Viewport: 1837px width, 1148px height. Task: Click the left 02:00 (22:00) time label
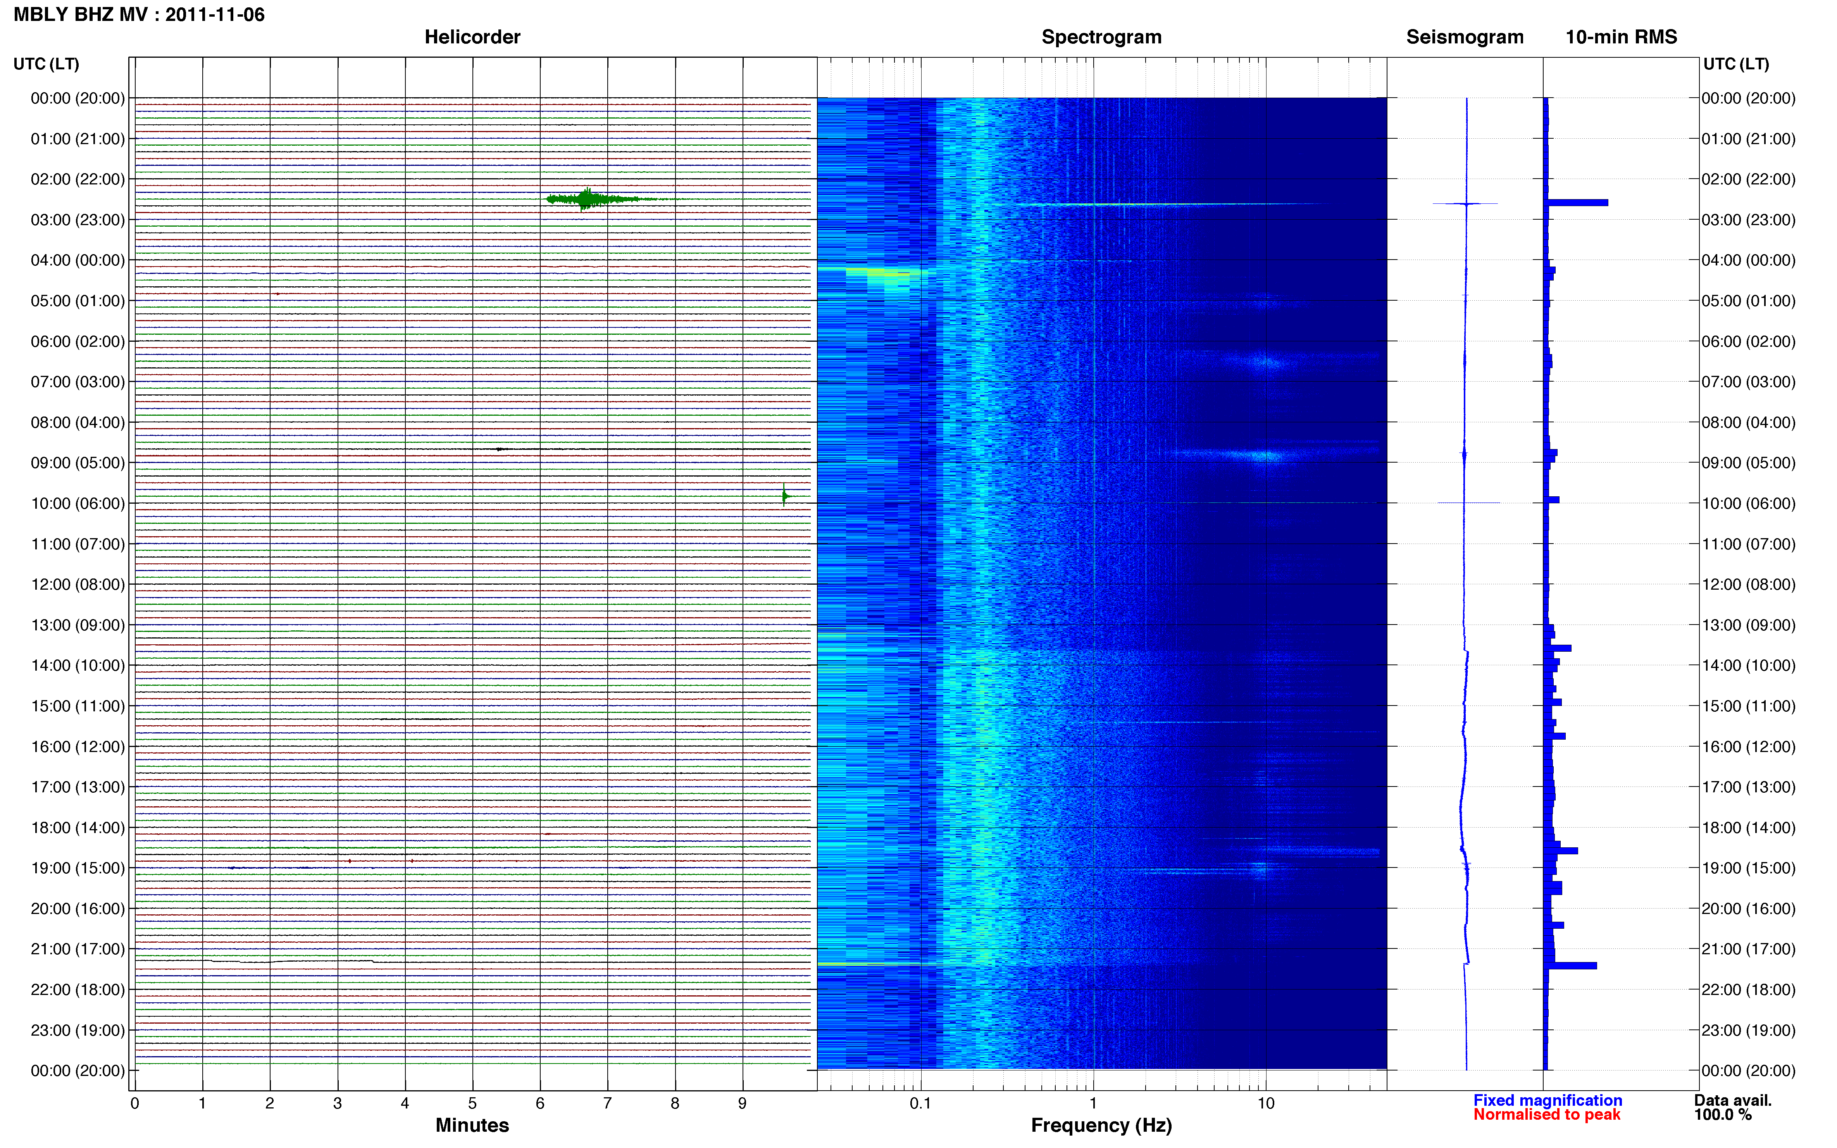(x=78, y=179)
